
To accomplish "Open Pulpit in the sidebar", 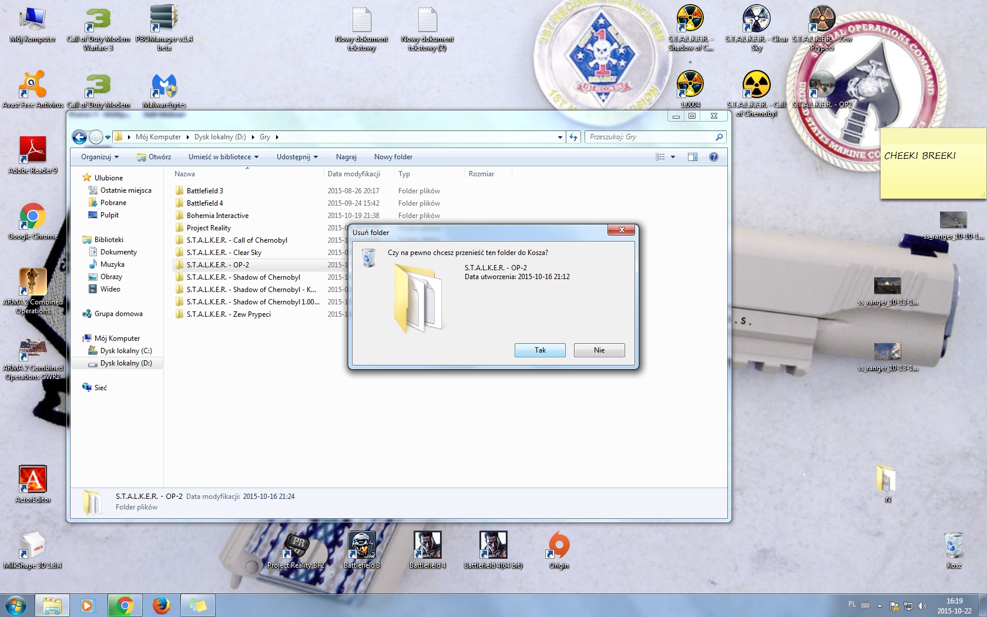I will pos(104,215).
